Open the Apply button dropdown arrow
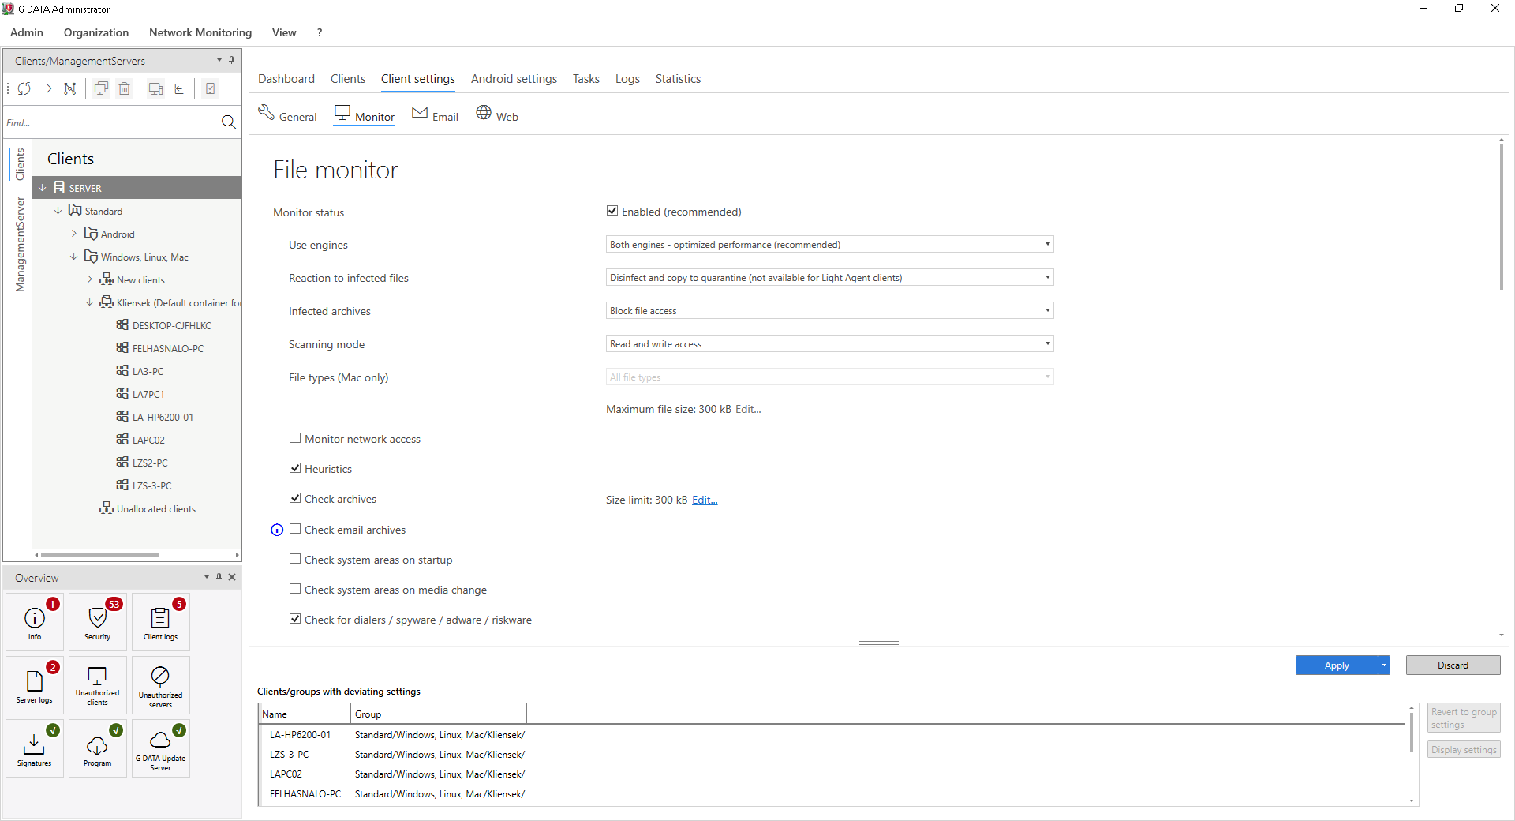Image resolution: width=1515 pixels, height=821 pixels. pyautogui.click(x=1384, y=665)
